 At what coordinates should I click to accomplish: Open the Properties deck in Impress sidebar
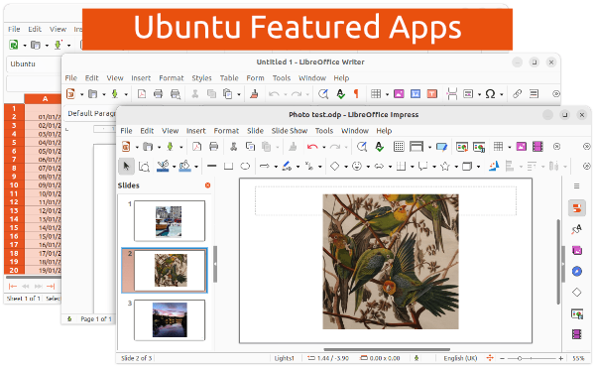[577, 208]
